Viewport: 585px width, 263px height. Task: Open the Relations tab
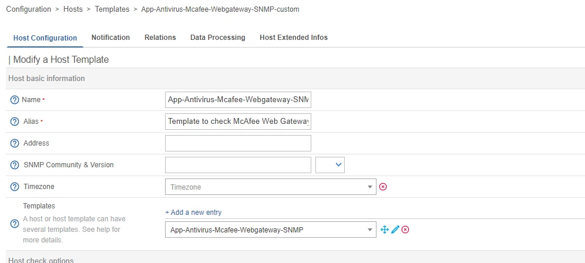point(160,38)
